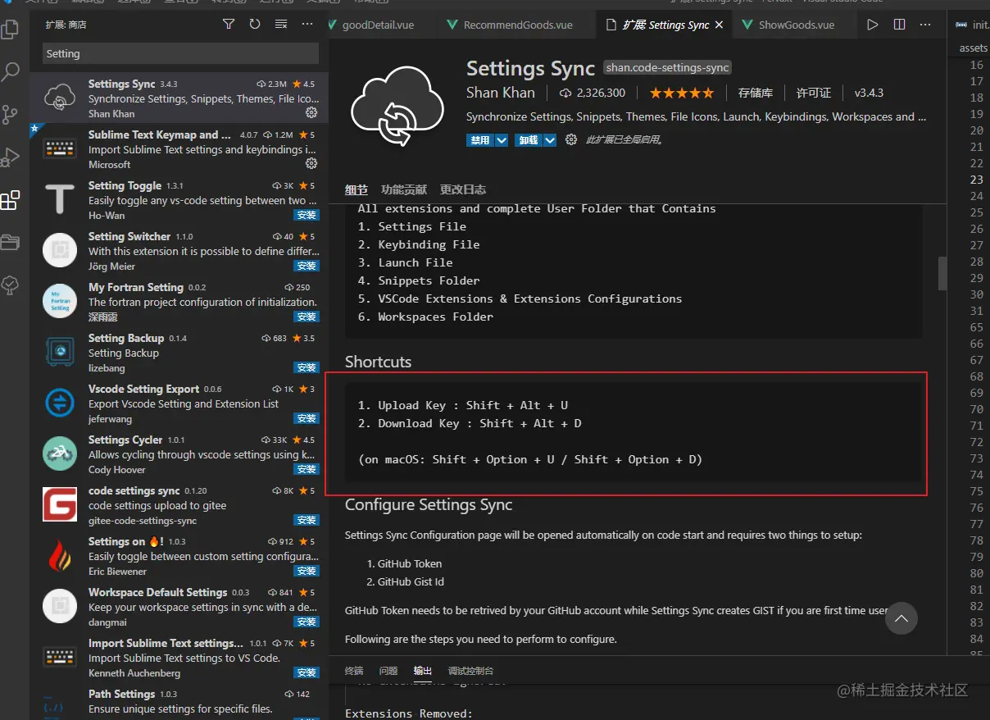This screenshot has width=990, height=720.
Task: Select Setting Backup extension icon
Action: click(x=60, y=352)
